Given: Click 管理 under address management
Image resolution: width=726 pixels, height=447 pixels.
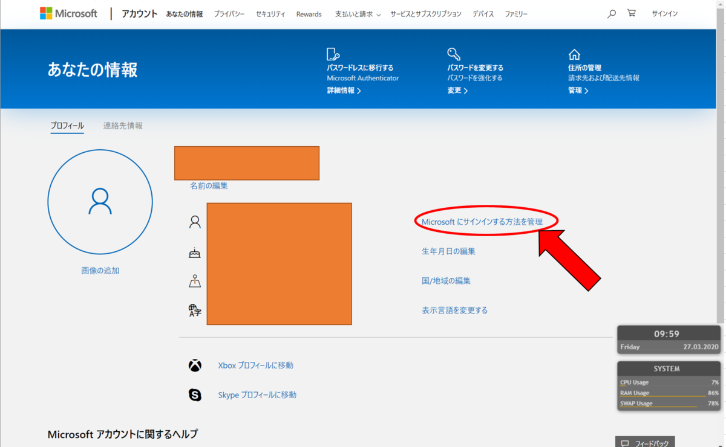Looking at the screenshot, I should pyautogui.click(x=578, y=91).
